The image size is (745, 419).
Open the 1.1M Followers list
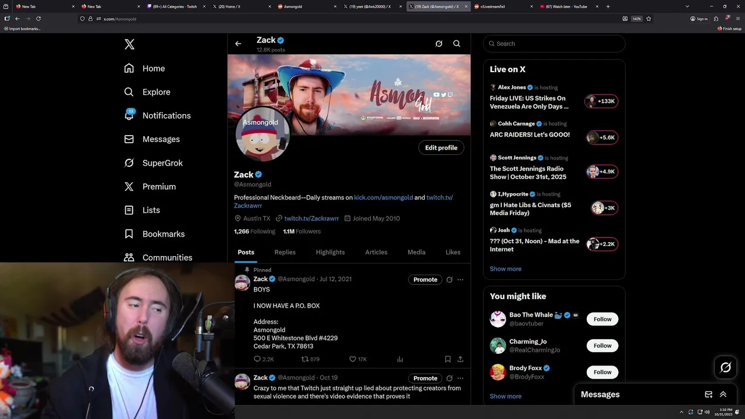301,232
